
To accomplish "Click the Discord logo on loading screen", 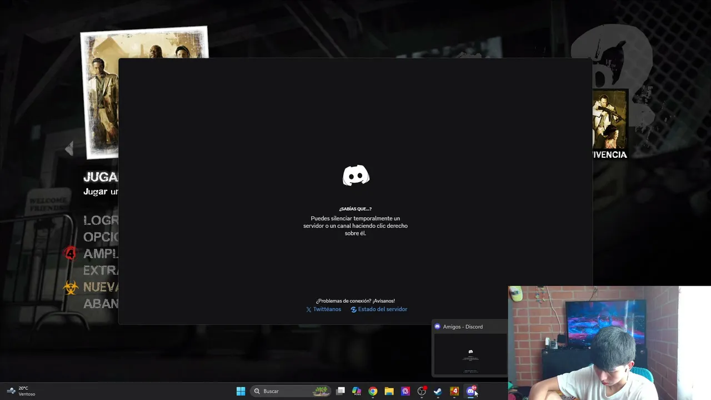I will 355,176.
